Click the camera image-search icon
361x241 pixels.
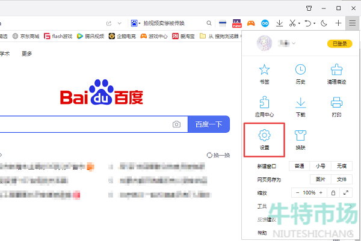[x=176, y=124]
